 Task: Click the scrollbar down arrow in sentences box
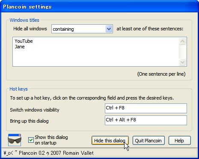[183, 62]
